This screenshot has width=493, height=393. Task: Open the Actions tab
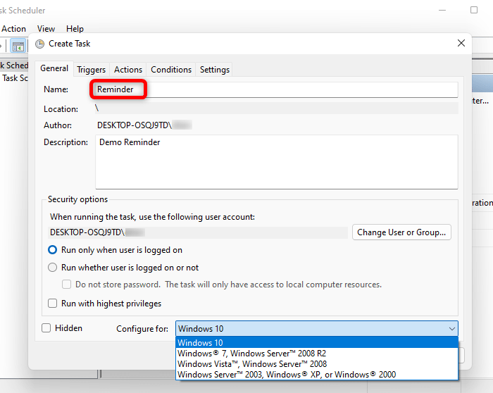(128, 70)
